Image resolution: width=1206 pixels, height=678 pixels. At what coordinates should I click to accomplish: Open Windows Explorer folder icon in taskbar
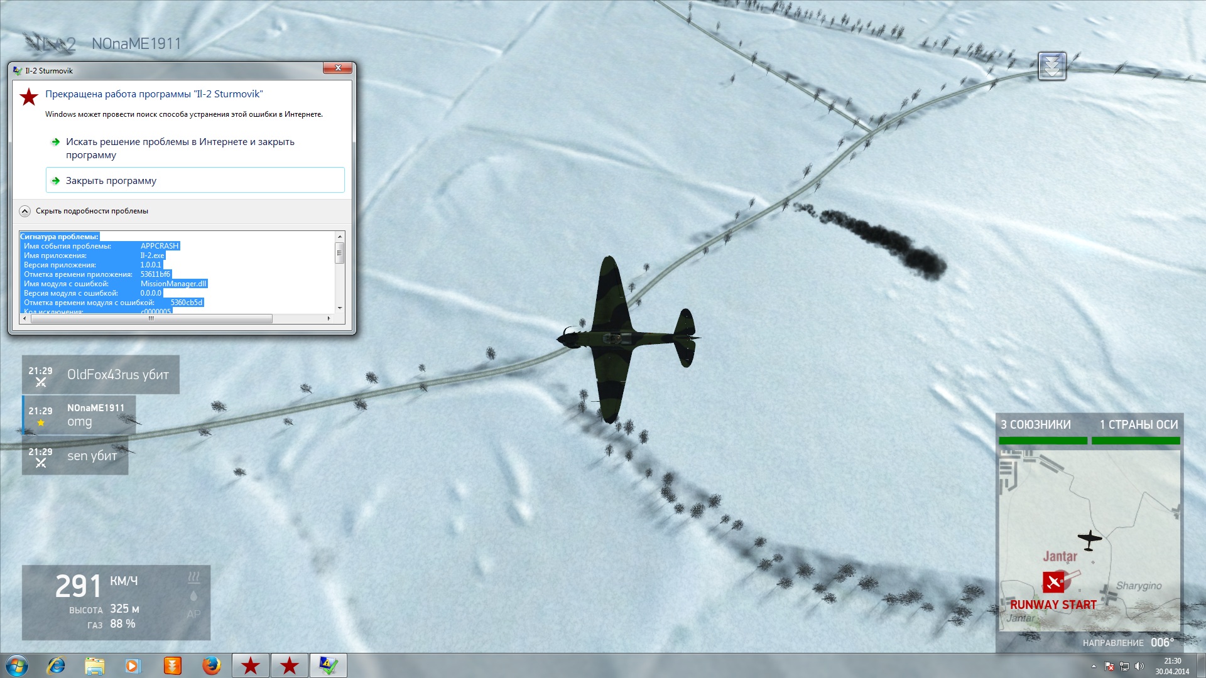94,665
